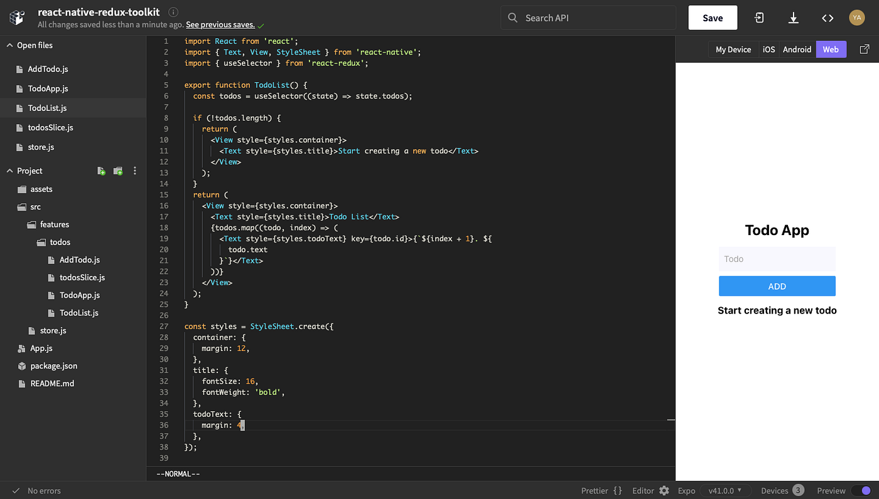
Task: Switch to the iOS preview tab
Action: (x=768, y=49)
